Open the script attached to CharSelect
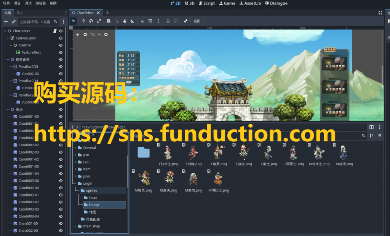 click(55, 31)
